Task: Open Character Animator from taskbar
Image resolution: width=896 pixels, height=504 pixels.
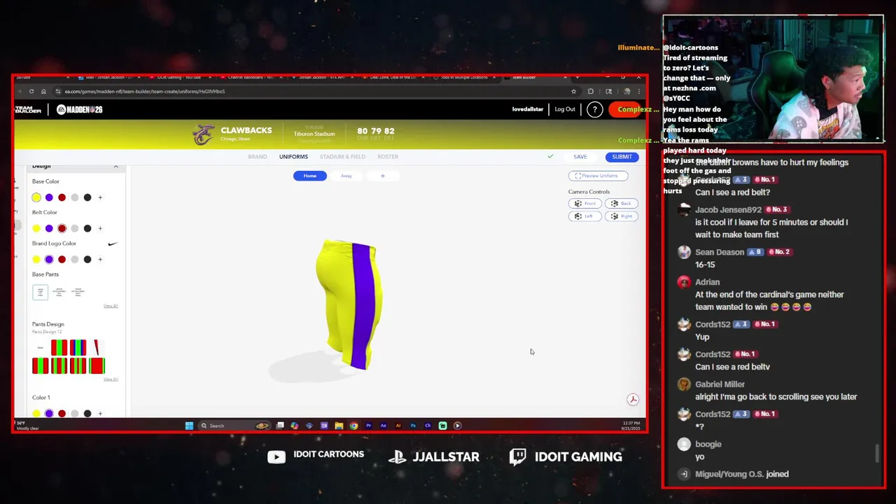Action: tap(428, 426)
